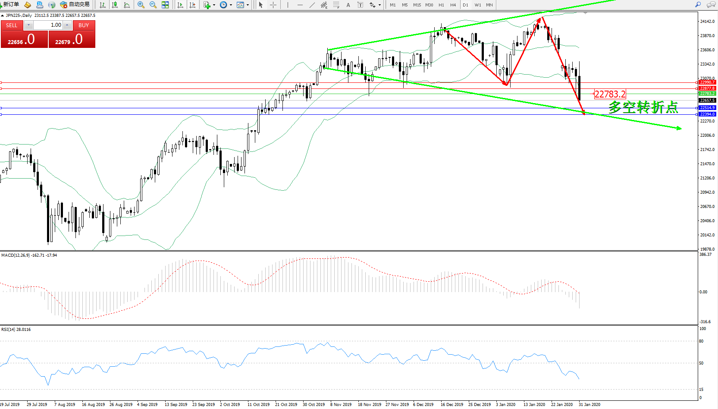718x409 pixels.
Task: Select the text label 'A' tool
Action: tap(348, 5)
